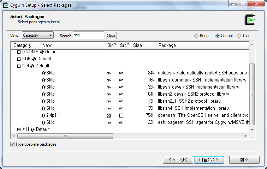
Task: Click the 104k size value
Action: click(x=150, y=94)
